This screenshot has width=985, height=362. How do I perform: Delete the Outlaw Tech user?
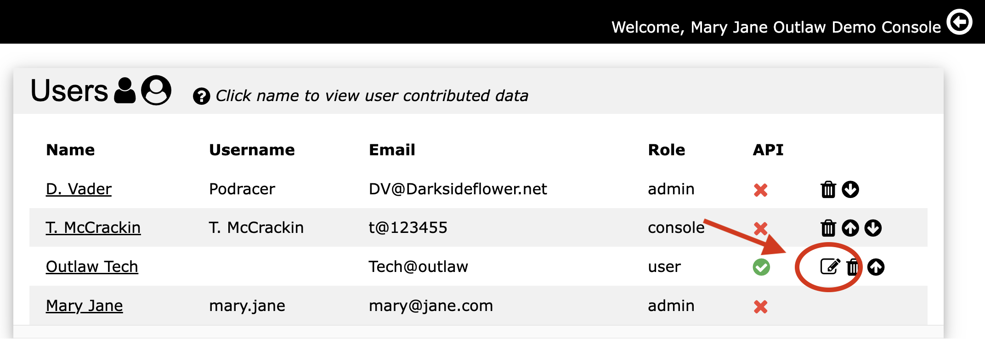click(x=853, y=267)
